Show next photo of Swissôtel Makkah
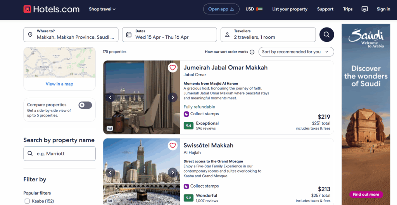 click(173, 173)
